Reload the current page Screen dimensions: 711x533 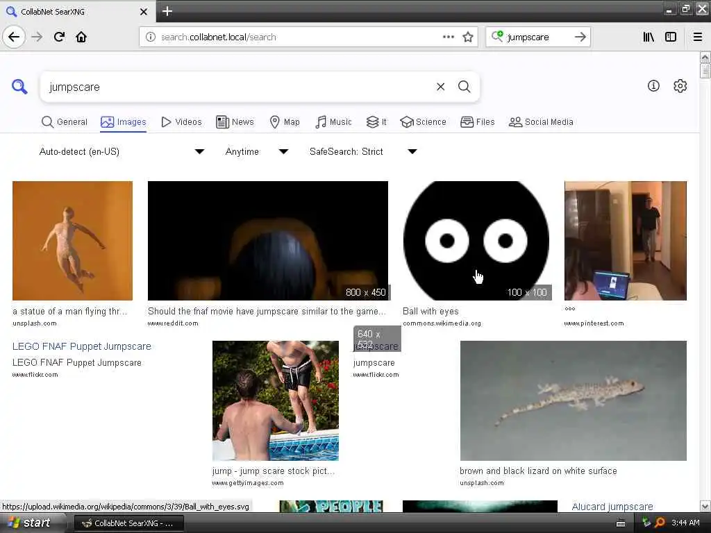(59, 37)
